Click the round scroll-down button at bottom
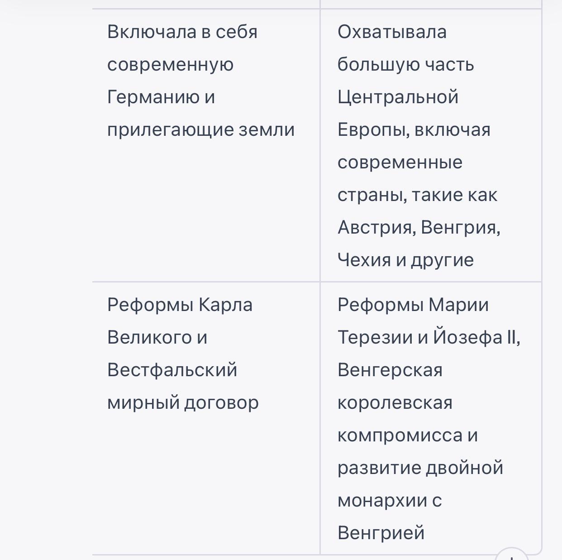This screenshot has width=562, height=560. [512, 556]
